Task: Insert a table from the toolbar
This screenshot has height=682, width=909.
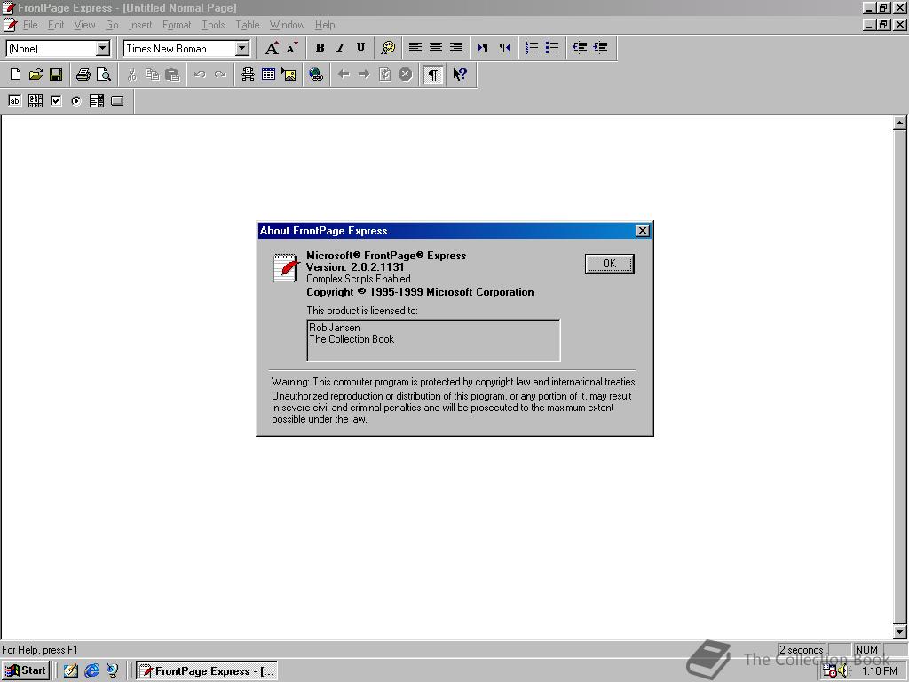Action: pyautogui.click(x=268, y=75)
